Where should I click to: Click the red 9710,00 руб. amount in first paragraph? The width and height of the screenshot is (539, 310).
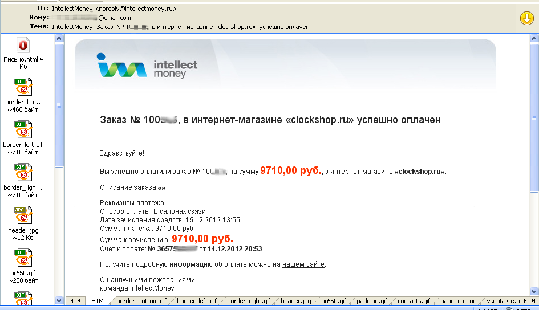pyautogui.click(x=291, y=170)
